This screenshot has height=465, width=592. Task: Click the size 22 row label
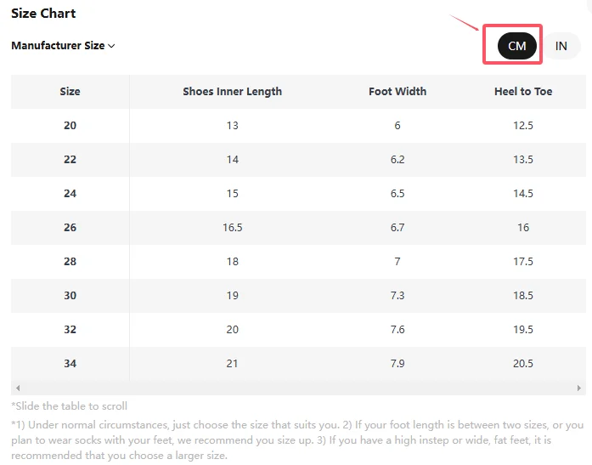pyautogui.click(x=70, y=160)
